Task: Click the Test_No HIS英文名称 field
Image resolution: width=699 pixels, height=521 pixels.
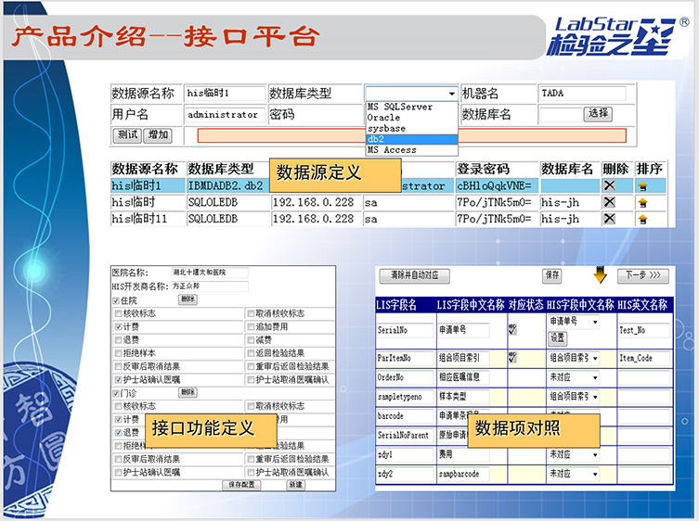Action: click(643, 330)
